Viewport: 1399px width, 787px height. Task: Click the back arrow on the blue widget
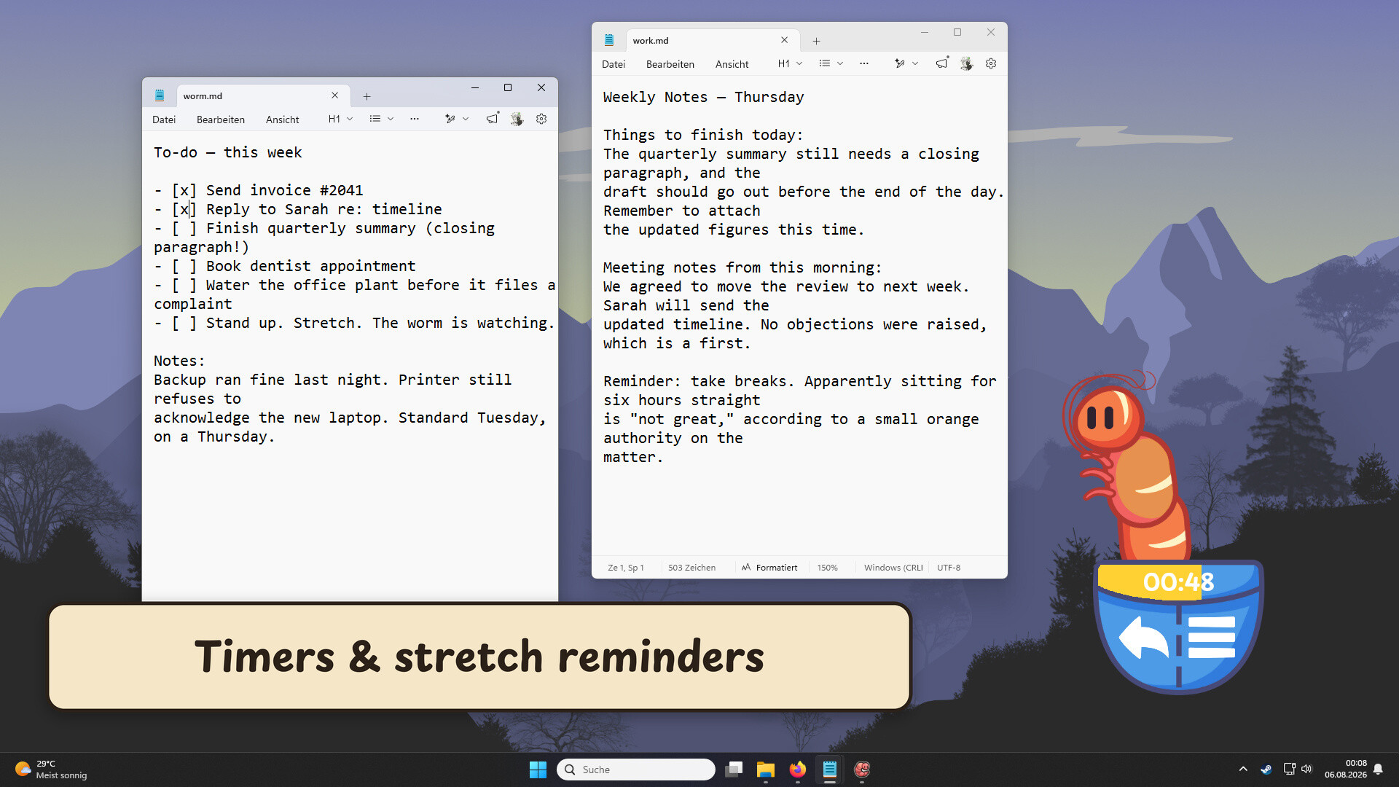(1143, 637)
